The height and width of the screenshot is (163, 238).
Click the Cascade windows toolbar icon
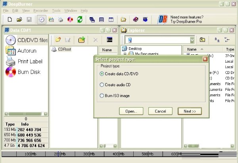[x=92, y=19]
